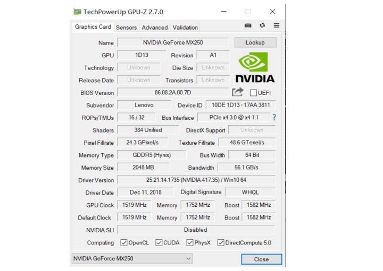Click the Driver Version label text
This screenshot has width=383, height=271.
coord(96,180)
